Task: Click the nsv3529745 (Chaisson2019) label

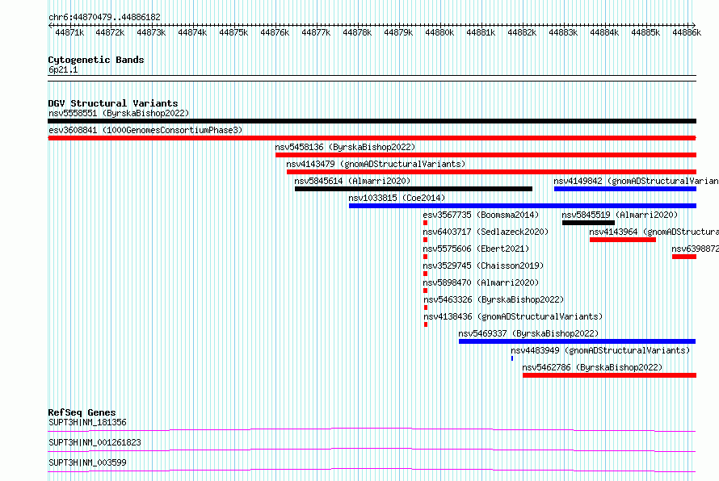Action: coord(483,266)
